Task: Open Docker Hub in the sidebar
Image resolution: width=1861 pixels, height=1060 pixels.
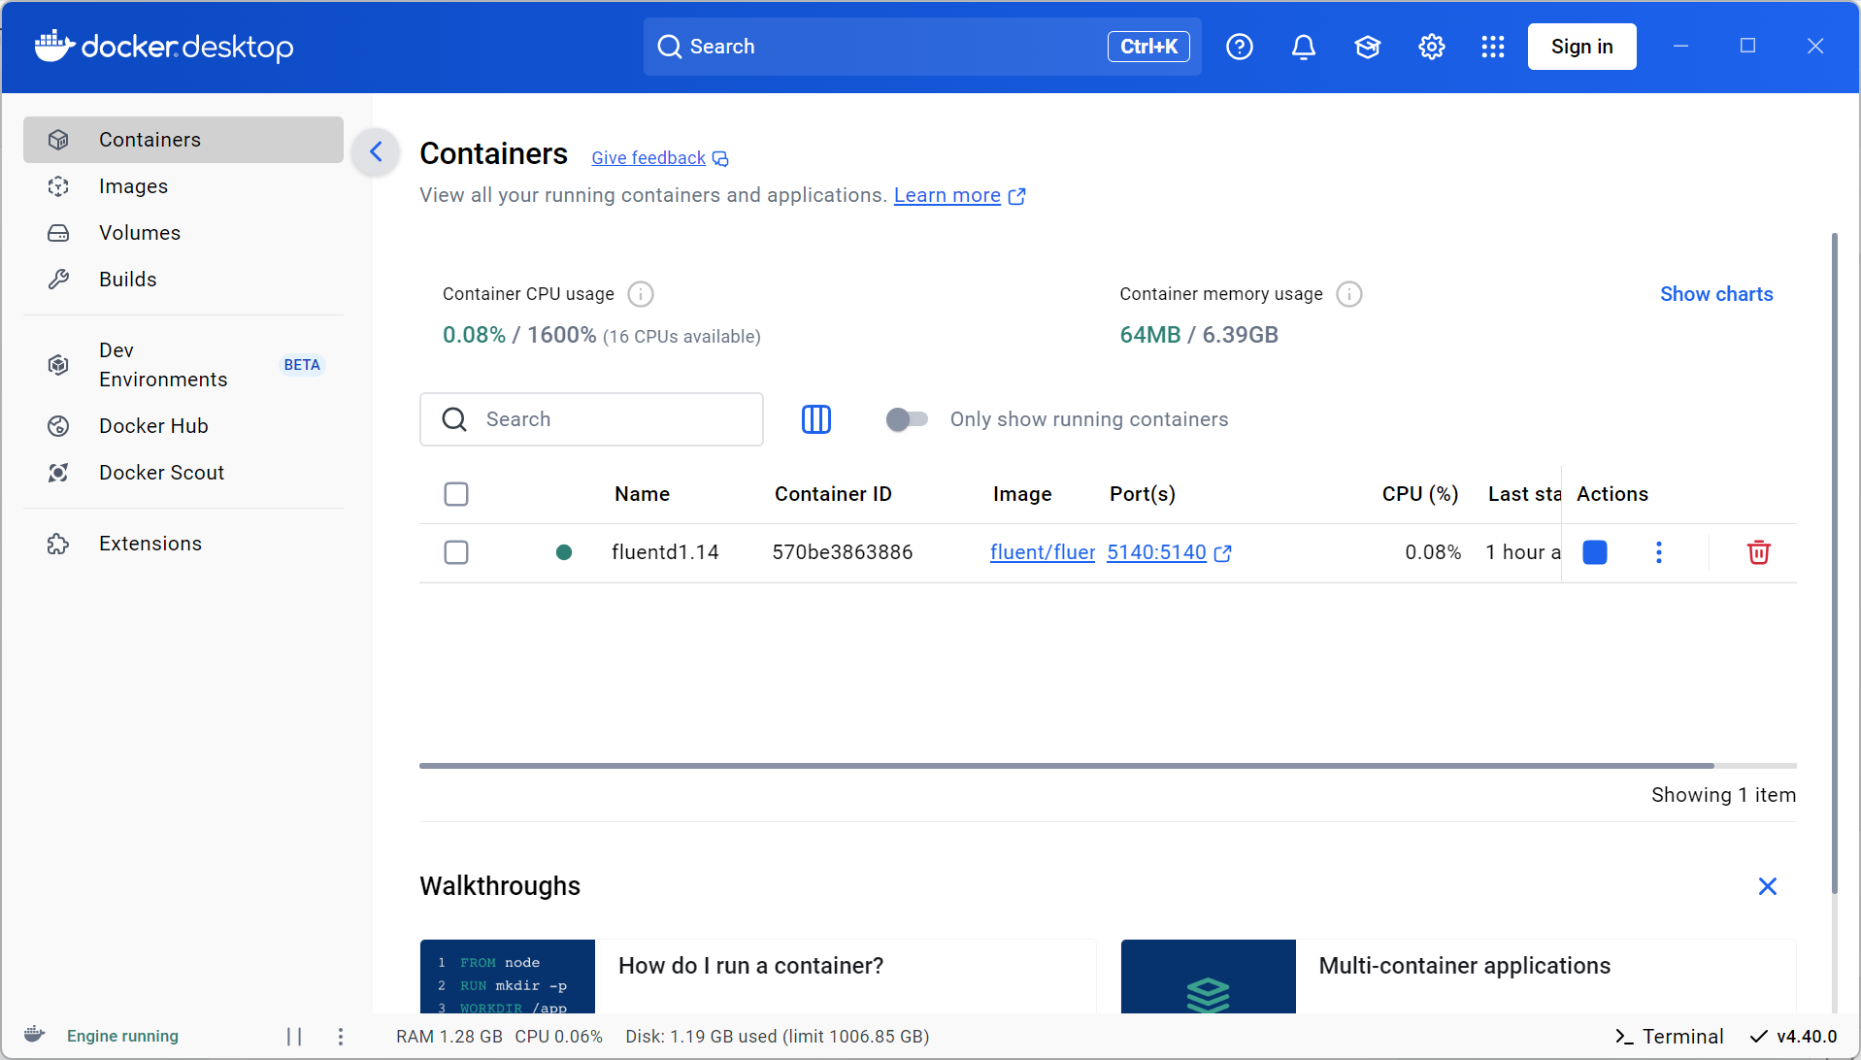Action: pos(183,426)
